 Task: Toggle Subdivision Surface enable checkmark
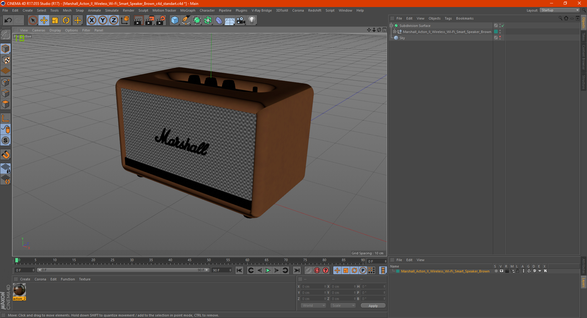[503, 26]
